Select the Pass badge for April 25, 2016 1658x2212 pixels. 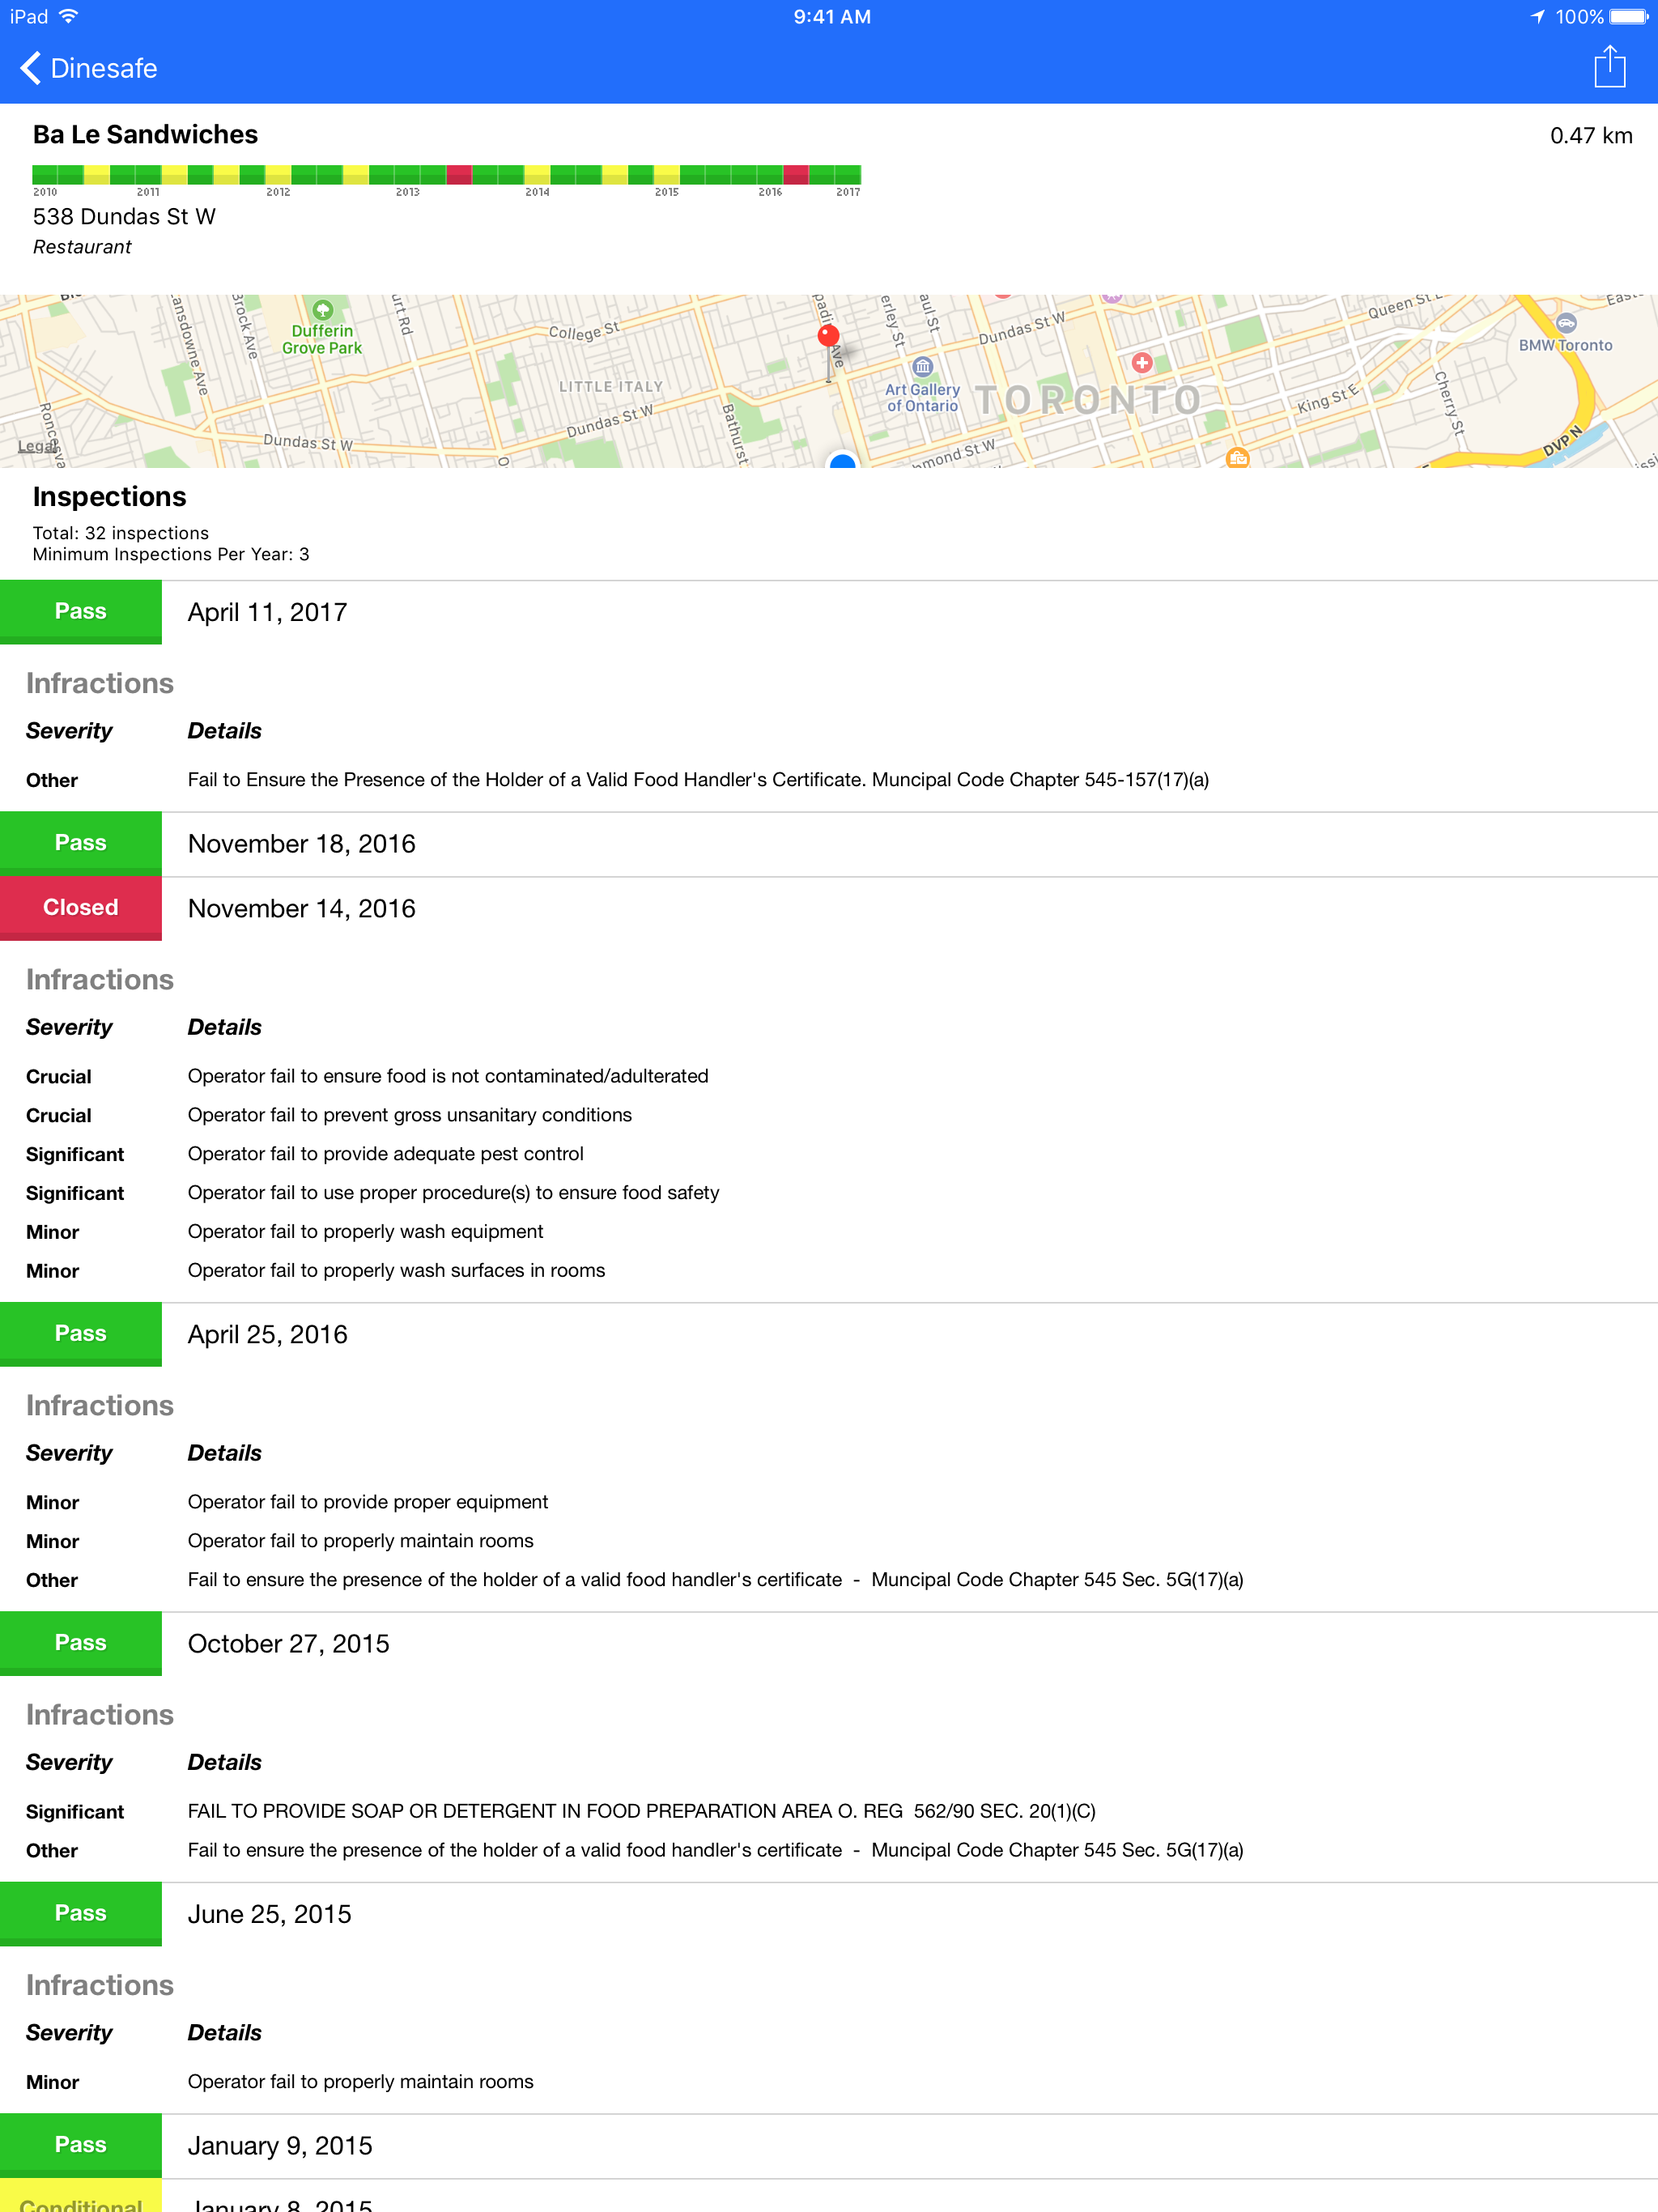(x=81, y=1334)
